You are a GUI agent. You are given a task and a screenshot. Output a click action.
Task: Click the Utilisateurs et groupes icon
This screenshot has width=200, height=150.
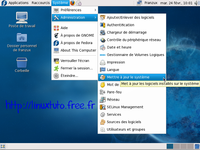(x=102, y=129)
